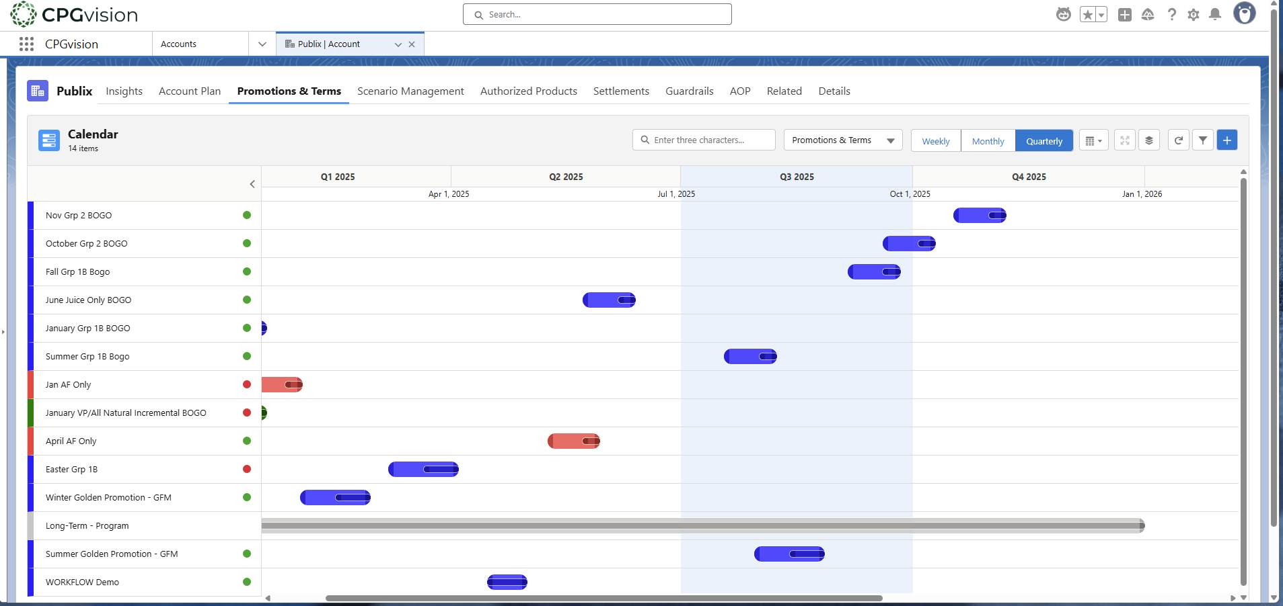Open the layers view icon
Image resolution: width=1283 pixels, height=606 pixels.
click(x=1149, y=140)
